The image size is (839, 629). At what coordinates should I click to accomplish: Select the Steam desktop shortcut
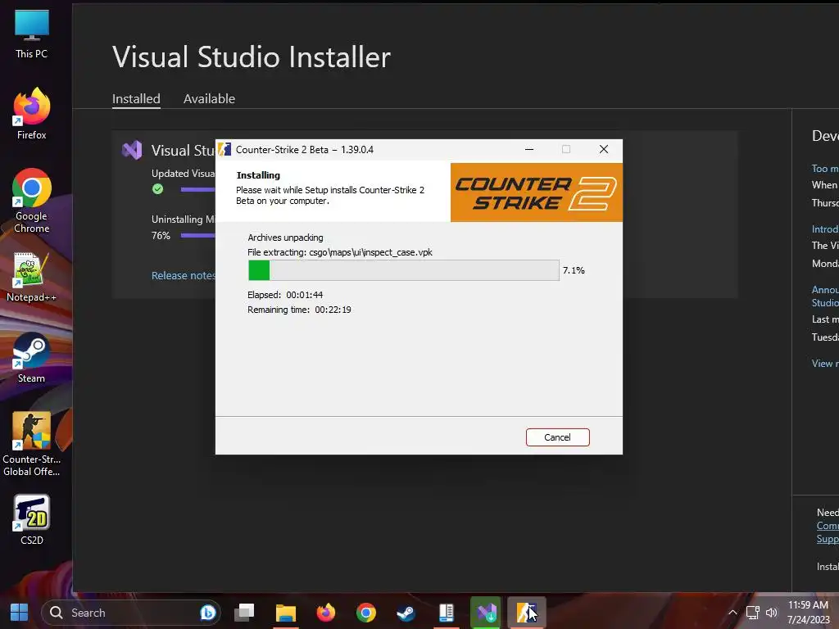pyautogui.click(x=32, y=358)
